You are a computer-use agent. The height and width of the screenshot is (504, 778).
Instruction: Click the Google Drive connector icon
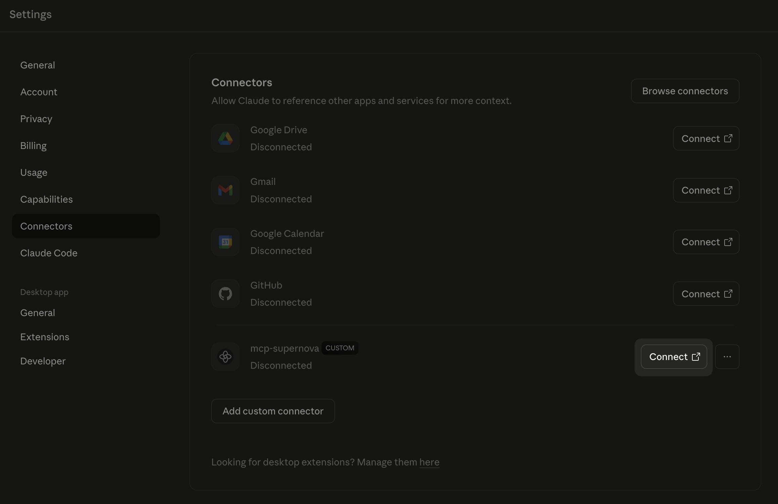pyautogui.click(x=225, y=138)
